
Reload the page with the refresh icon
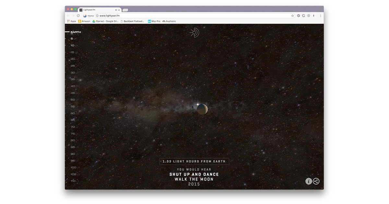78,16
